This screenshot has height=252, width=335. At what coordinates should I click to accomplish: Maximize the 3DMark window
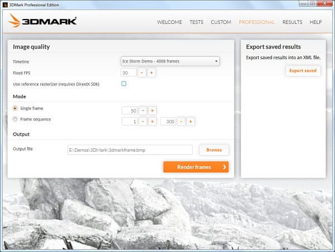(313, 4)
